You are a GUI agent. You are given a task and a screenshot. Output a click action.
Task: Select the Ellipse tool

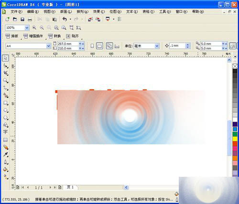pyautogui.click(x=6, y=110)
